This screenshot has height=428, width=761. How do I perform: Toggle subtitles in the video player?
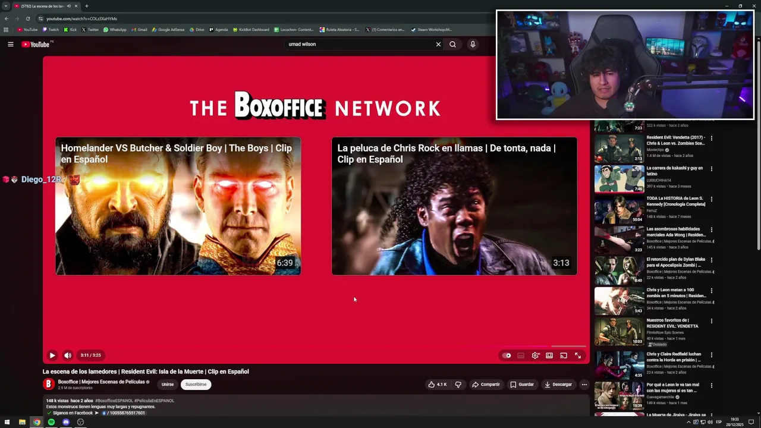pyautogui.click(x=521, y=355)
